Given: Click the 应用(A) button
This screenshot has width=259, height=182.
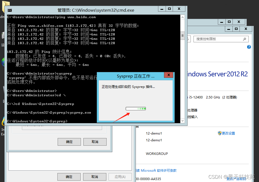Looking at the screenshot, I should click(120, 177).
